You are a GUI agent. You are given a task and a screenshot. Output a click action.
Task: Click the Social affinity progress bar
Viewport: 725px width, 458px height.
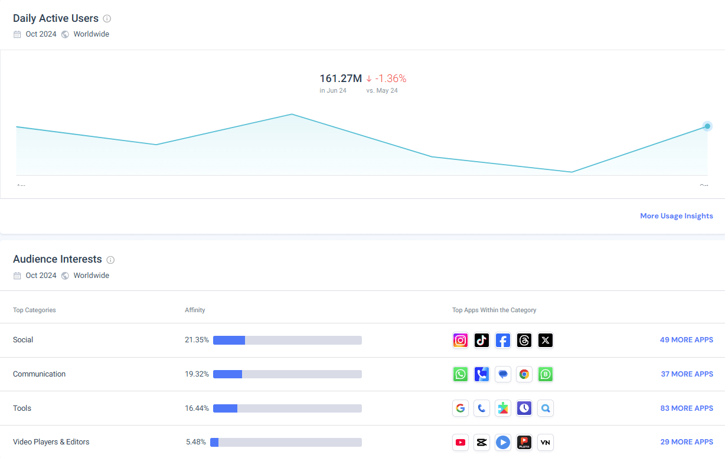click(x=288, y=340)
